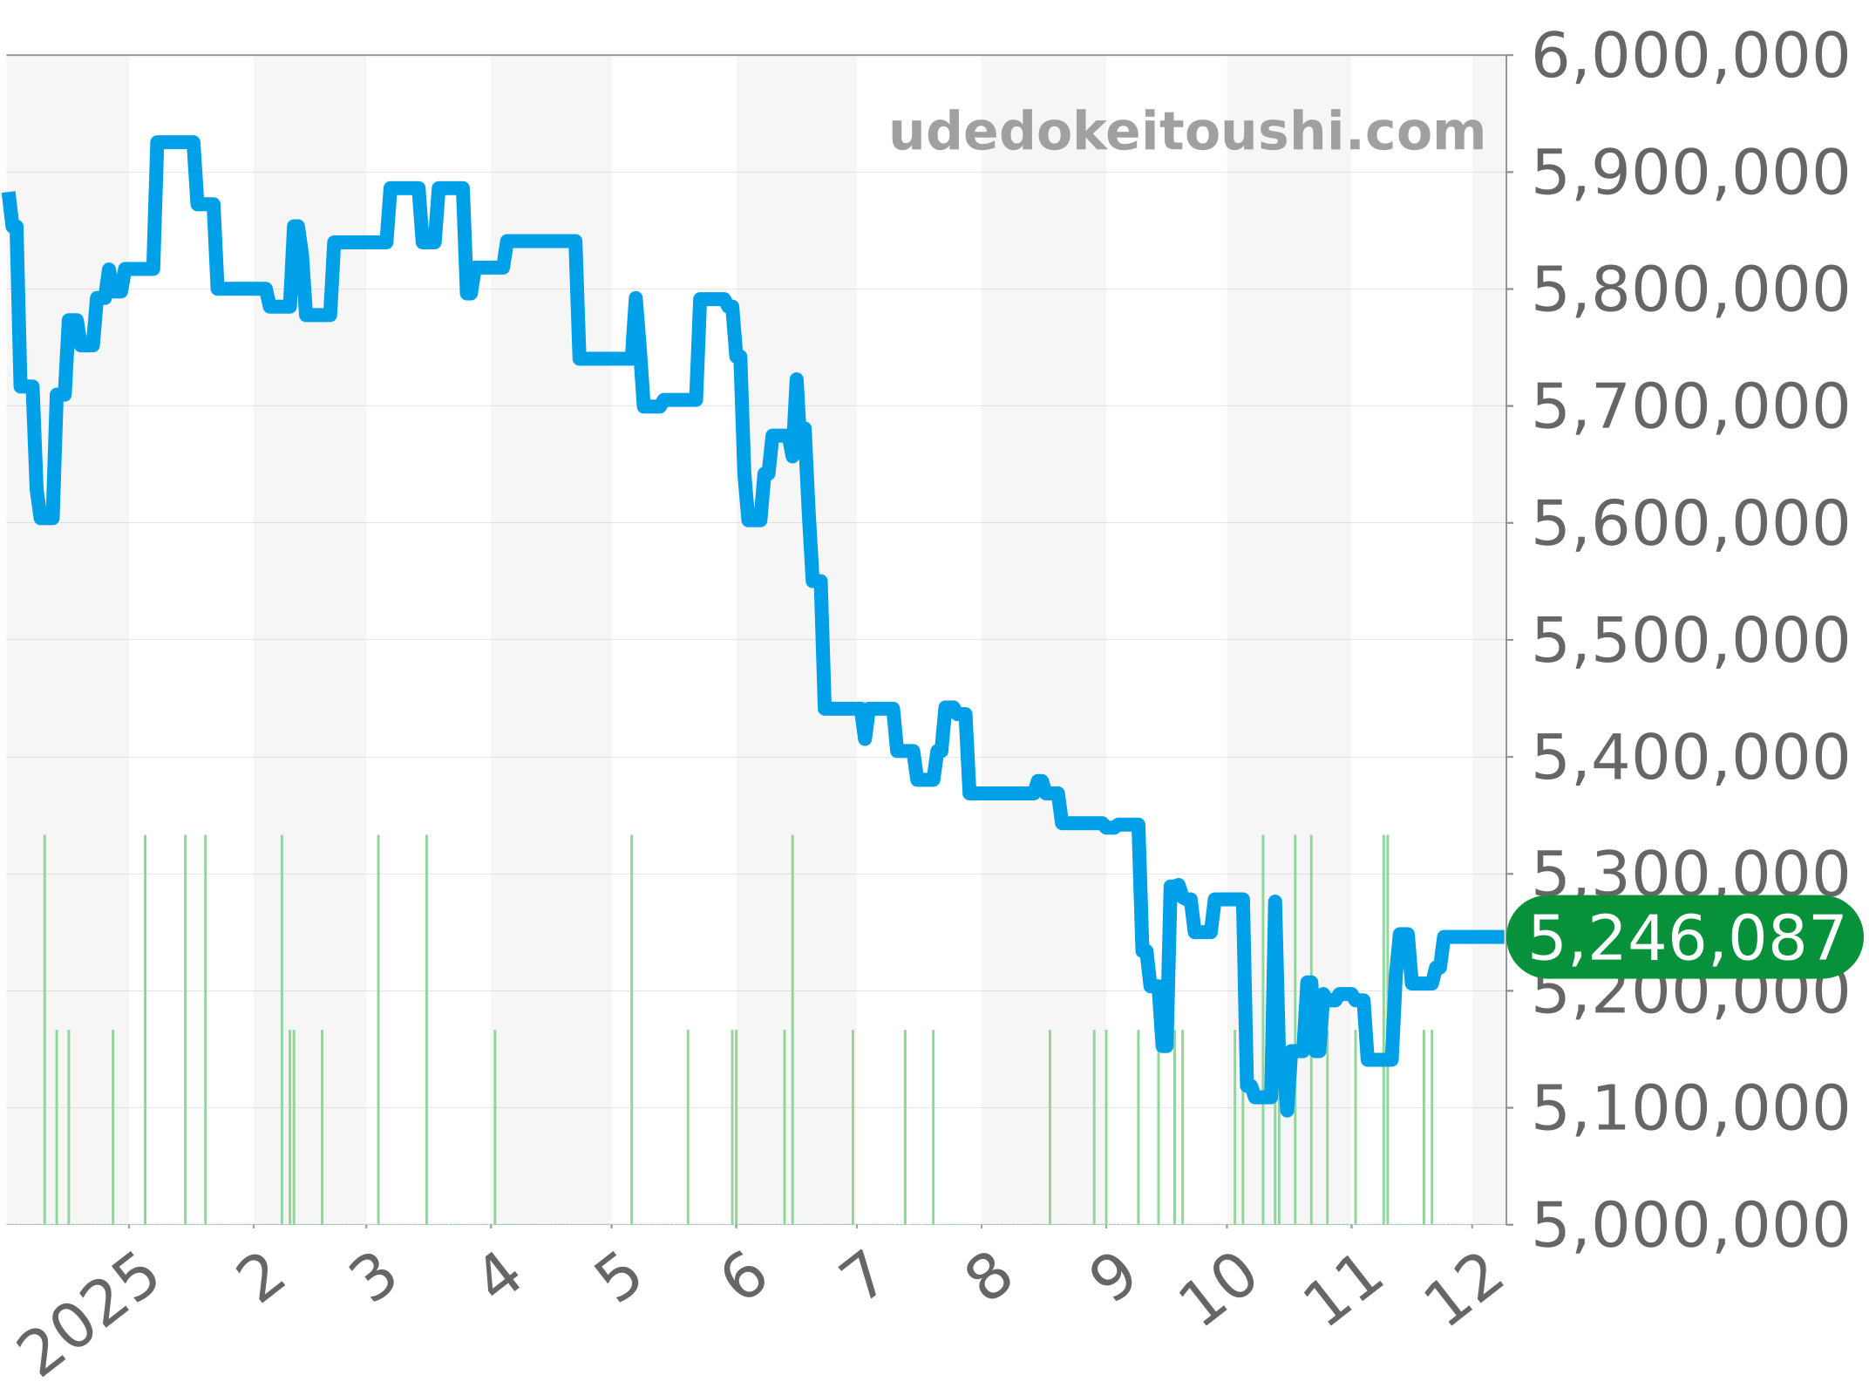Select month 9 axis label
This screenshot has width=1869, height=1395.
[1113, 1277]
